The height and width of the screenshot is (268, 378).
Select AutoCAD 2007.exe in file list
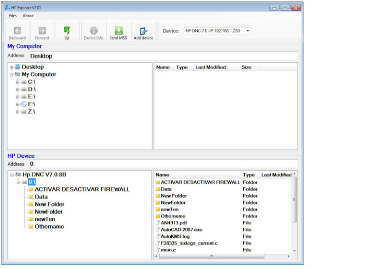pos(181,230)
